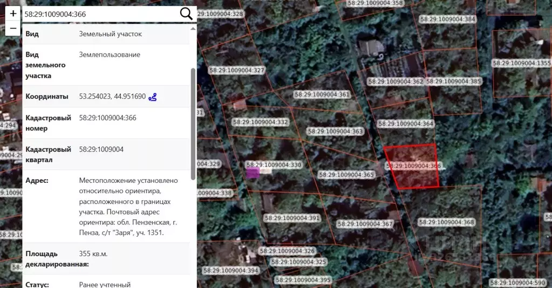Select parcel 58:29:1009004:363

[335, 132]
